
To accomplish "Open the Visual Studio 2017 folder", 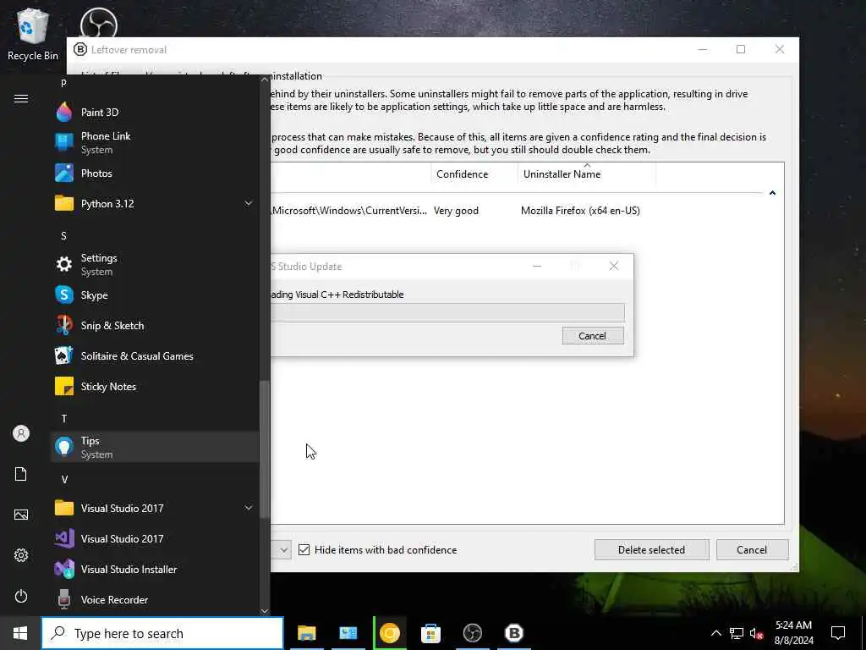I will (x=155, y=508).
